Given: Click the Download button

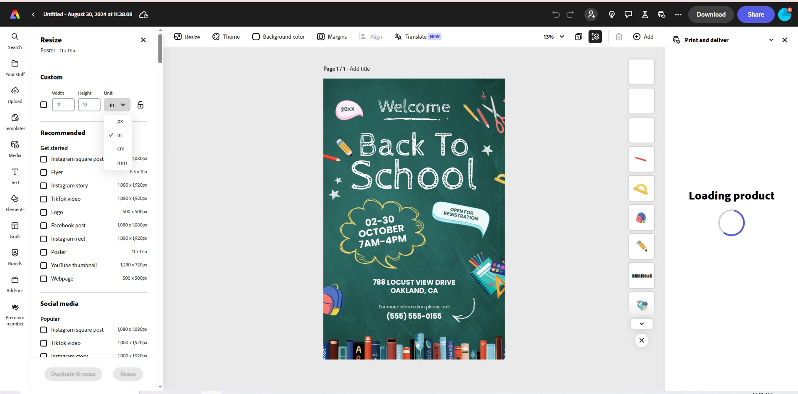Looking at the screenshot, I should tap(711, 15).
